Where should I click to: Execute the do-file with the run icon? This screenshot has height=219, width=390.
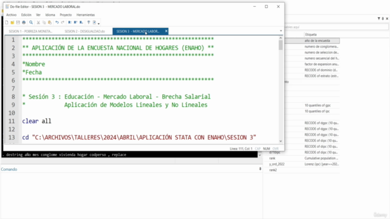coord(94,23)
